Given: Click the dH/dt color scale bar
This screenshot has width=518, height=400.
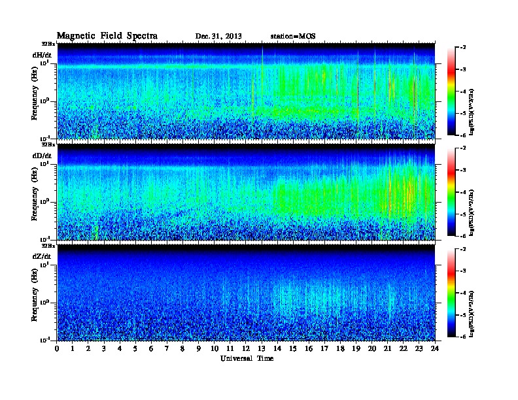Looking at the screenshot, I should [451, 91].
